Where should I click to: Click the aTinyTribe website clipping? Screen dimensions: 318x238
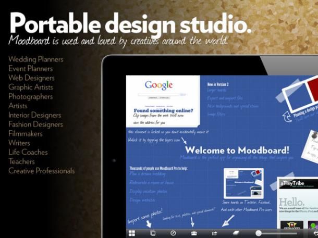coord(298,203)
